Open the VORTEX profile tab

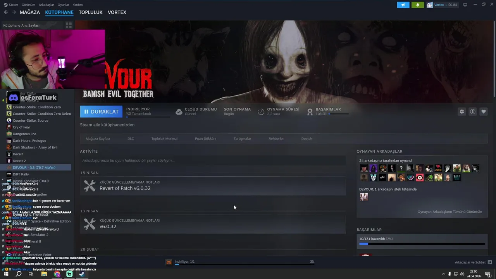[117, 12]
